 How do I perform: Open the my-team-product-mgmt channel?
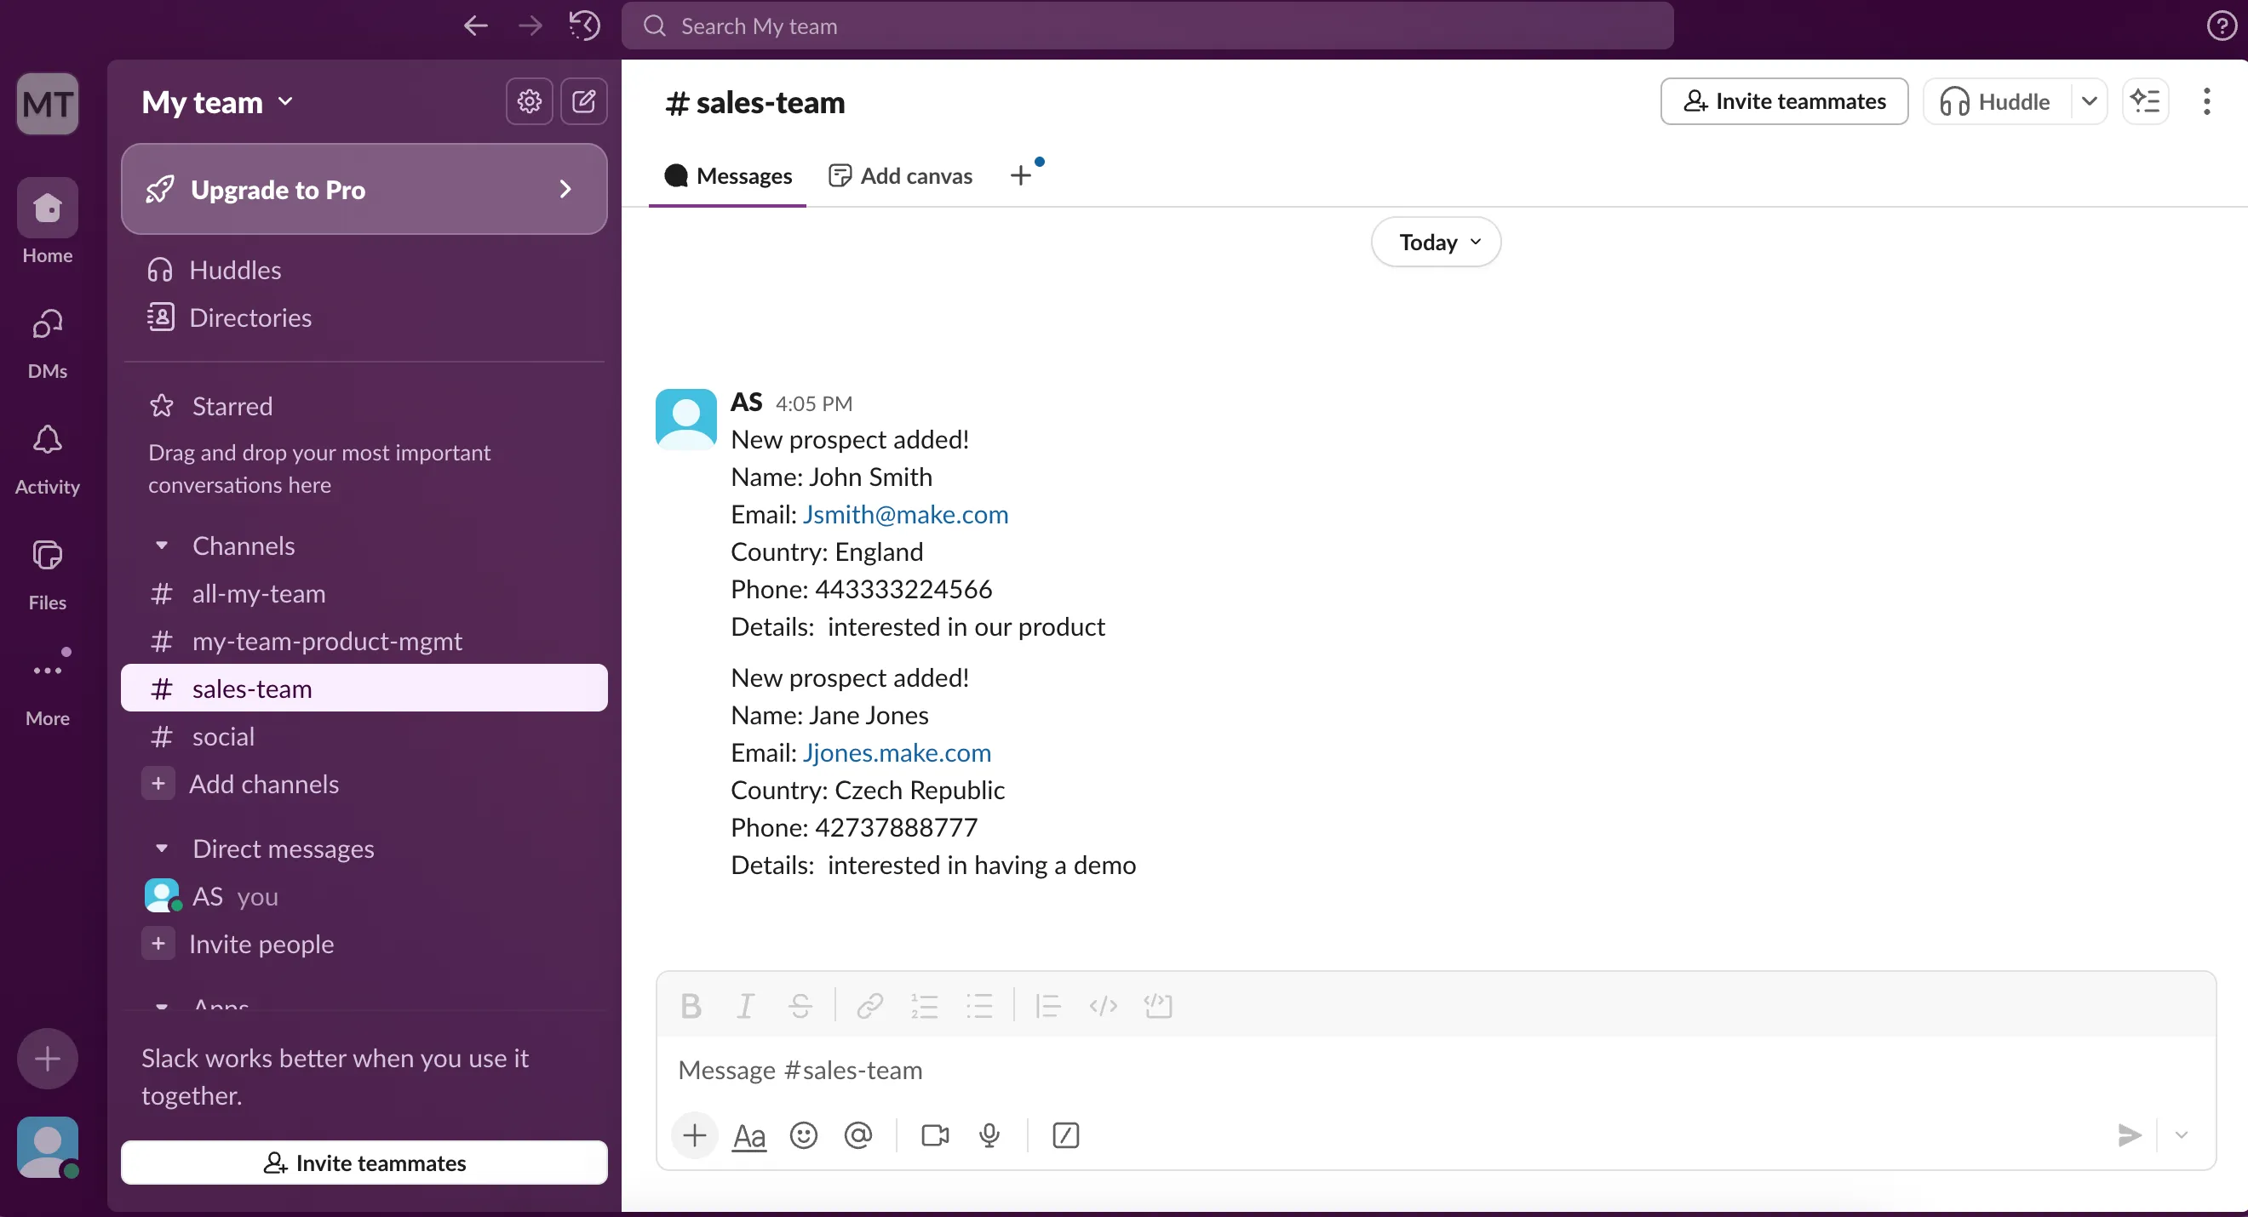[364, 641]
